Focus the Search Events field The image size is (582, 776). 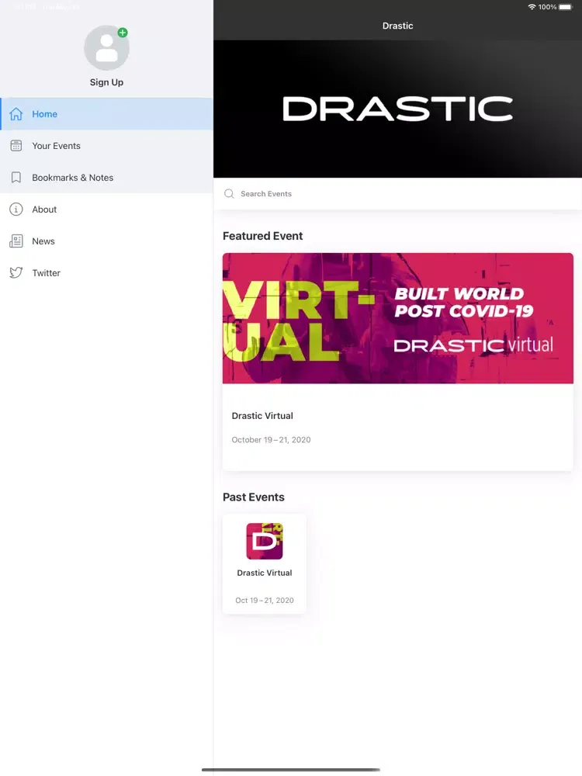click(x=397, y=193)
